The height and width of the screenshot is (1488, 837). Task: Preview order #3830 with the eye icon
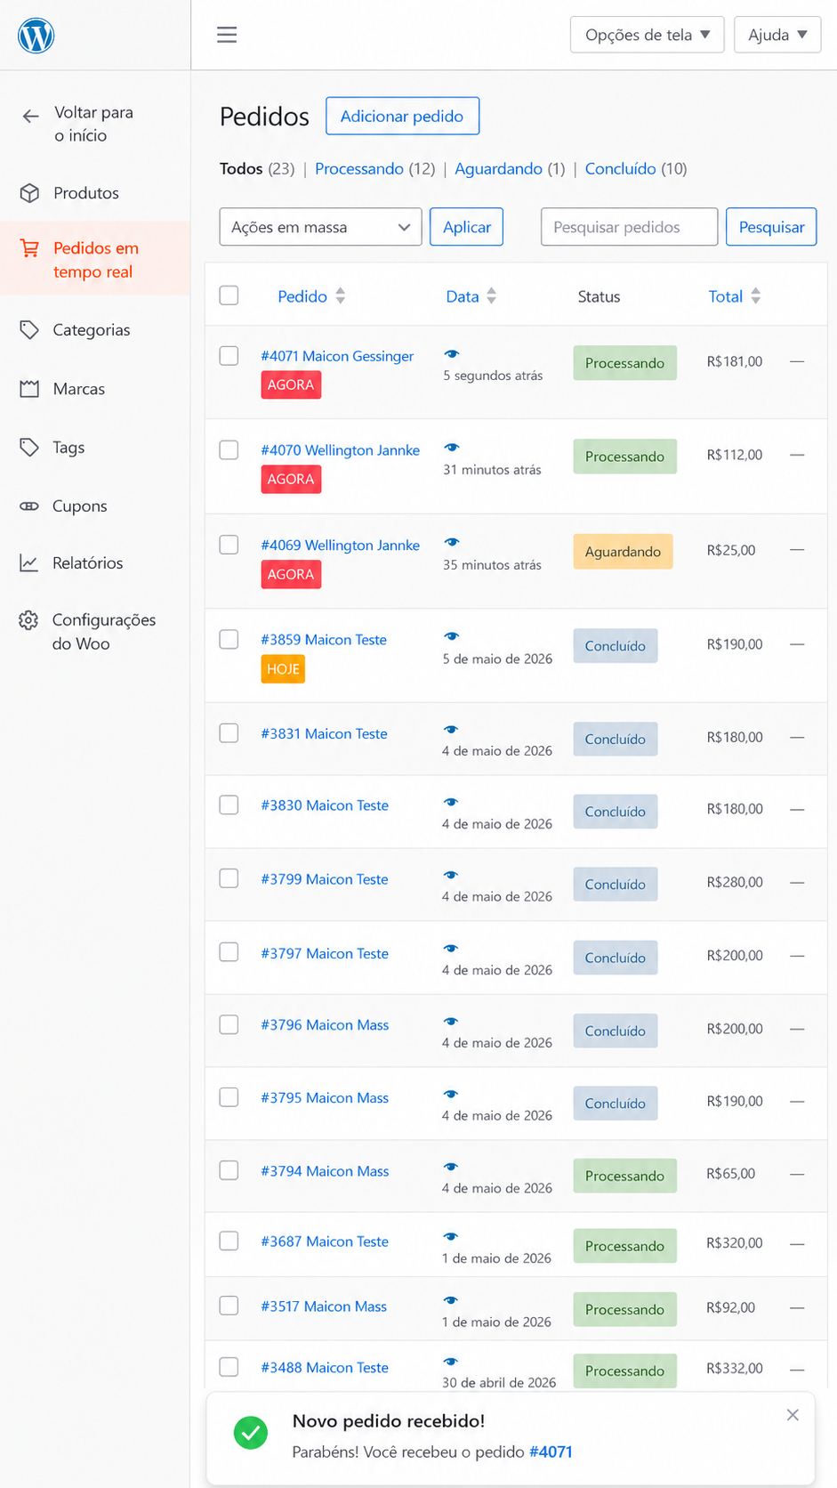(x=451, y=802)
